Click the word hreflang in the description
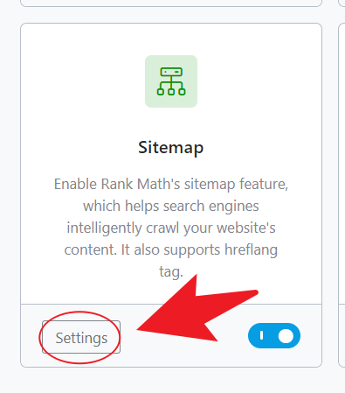Viewport: 345px width, 393px height. point(251,250)
